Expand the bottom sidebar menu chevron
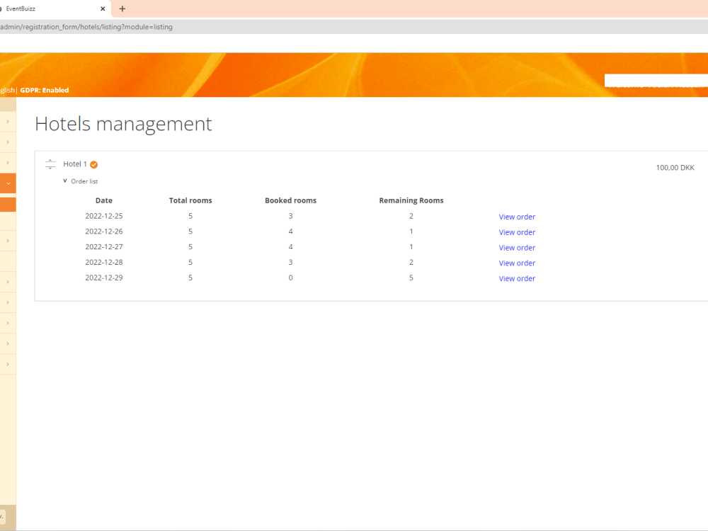This screenshot has height=531, width=708. (7, 362)
